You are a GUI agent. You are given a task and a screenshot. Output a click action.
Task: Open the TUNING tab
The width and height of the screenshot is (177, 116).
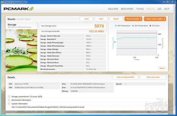pyautogui.click(x=140, y=9)
